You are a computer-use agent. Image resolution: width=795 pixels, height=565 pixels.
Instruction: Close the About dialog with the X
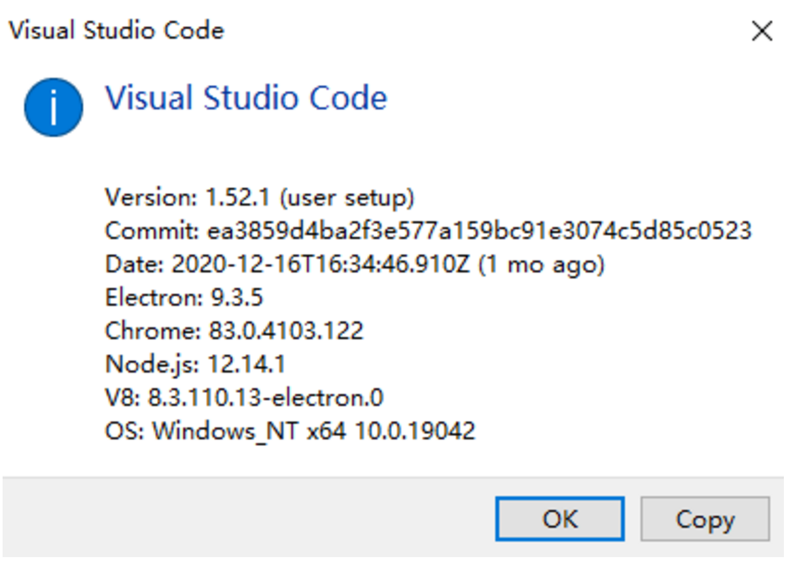click(762, 31)
